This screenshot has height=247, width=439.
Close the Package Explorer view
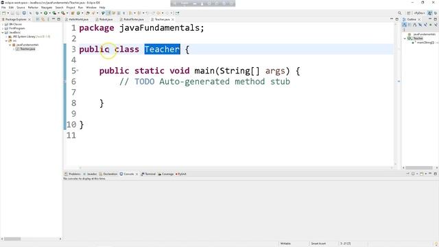point(29,19)
